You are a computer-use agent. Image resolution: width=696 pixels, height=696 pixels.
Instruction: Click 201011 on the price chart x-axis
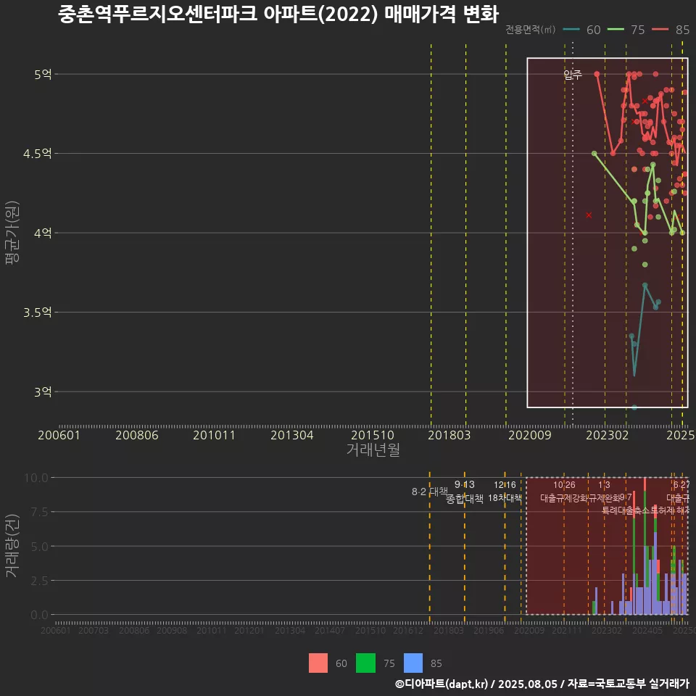pyautogui.click(x=214, y=435)
